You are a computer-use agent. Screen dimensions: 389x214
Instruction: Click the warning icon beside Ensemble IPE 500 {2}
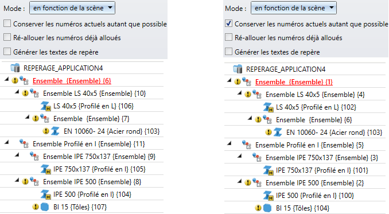pos(248,183)
